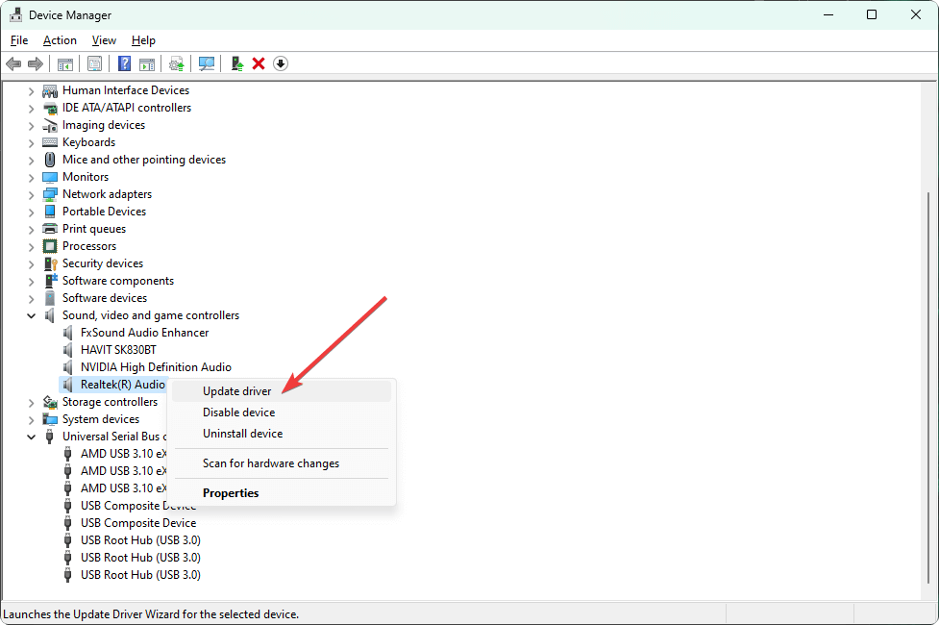Collapse Sound, video and game controllers node
This screenshot has width=939, height=625.
point(31,315)
